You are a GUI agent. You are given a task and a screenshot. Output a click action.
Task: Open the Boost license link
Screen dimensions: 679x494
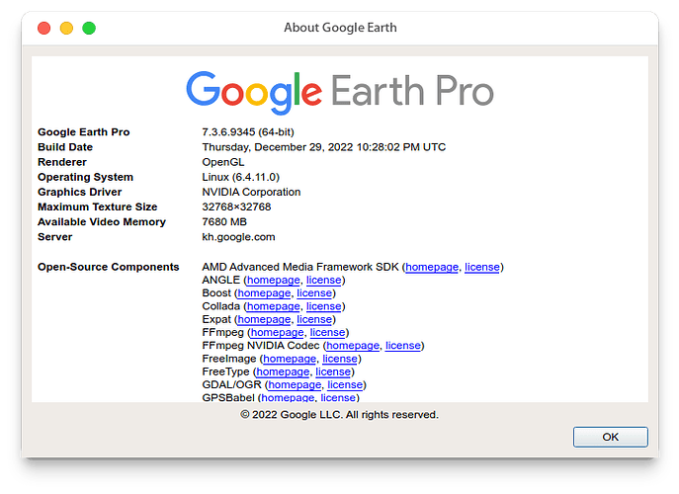(x=314, y=293)
